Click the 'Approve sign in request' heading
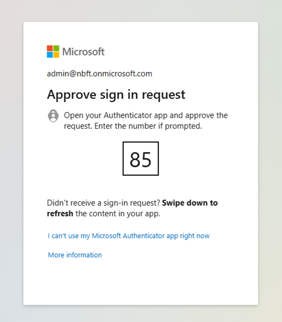The image size is (282, 322). tap(116, 95)
